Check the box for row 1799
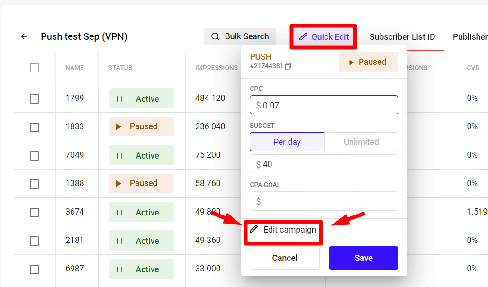This screenshot has height=287, width=488. click(35, 99)
